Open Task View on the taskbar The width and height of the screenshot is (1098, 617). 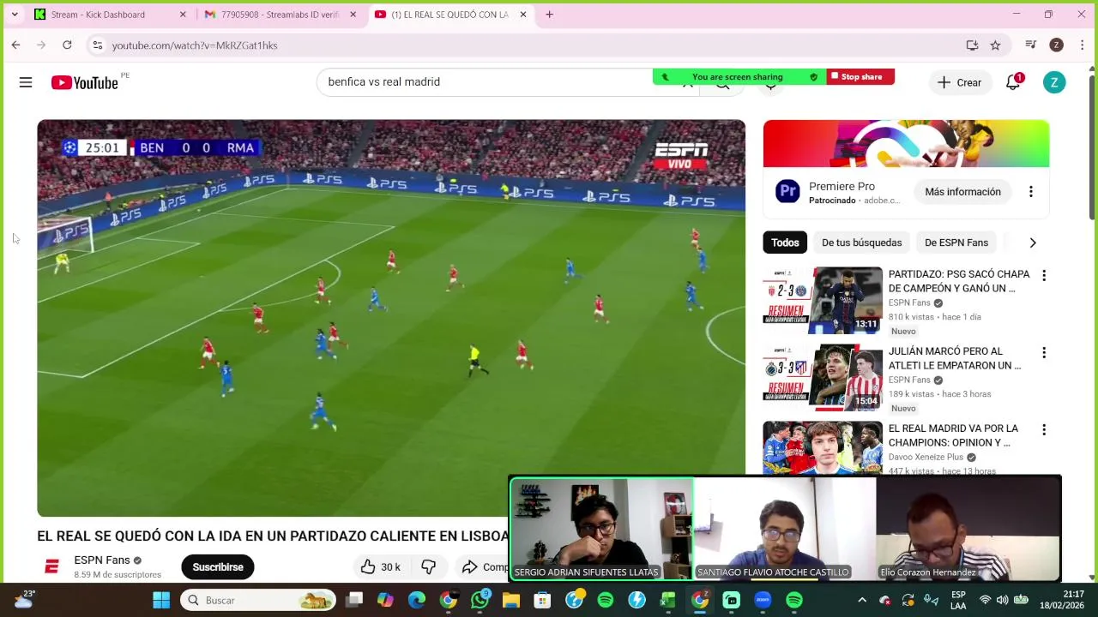pyautogui.click(x=354, y=601)
